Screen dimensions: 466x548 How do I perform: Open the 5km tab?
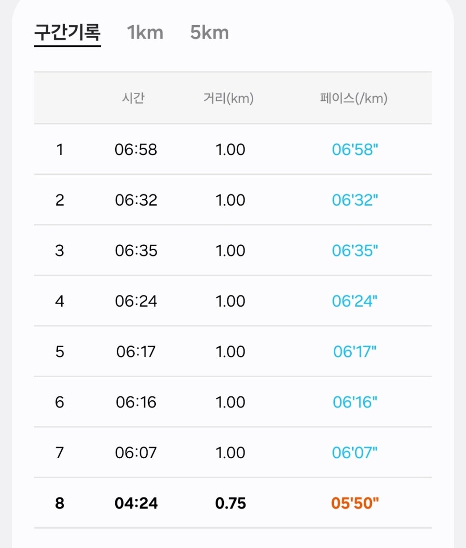pyautogui.click(x=209, y=32)
